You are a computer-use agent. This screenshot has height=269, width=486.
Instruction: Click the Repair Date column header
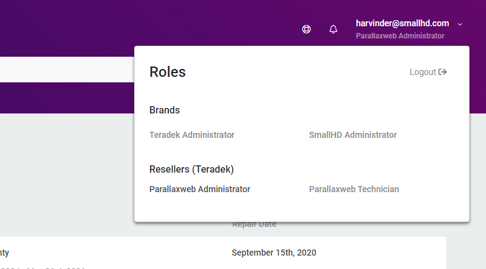point(254,225)
